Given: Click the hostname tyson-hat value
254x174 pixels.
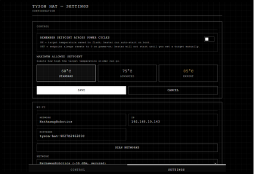Looking at the screenshot, I should [62, 136].
